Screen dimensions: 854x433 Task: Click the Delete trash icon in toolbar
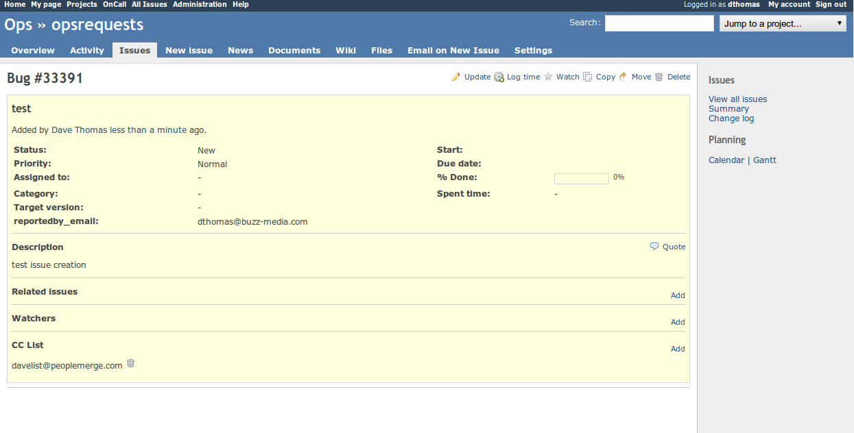coord(659,77)
